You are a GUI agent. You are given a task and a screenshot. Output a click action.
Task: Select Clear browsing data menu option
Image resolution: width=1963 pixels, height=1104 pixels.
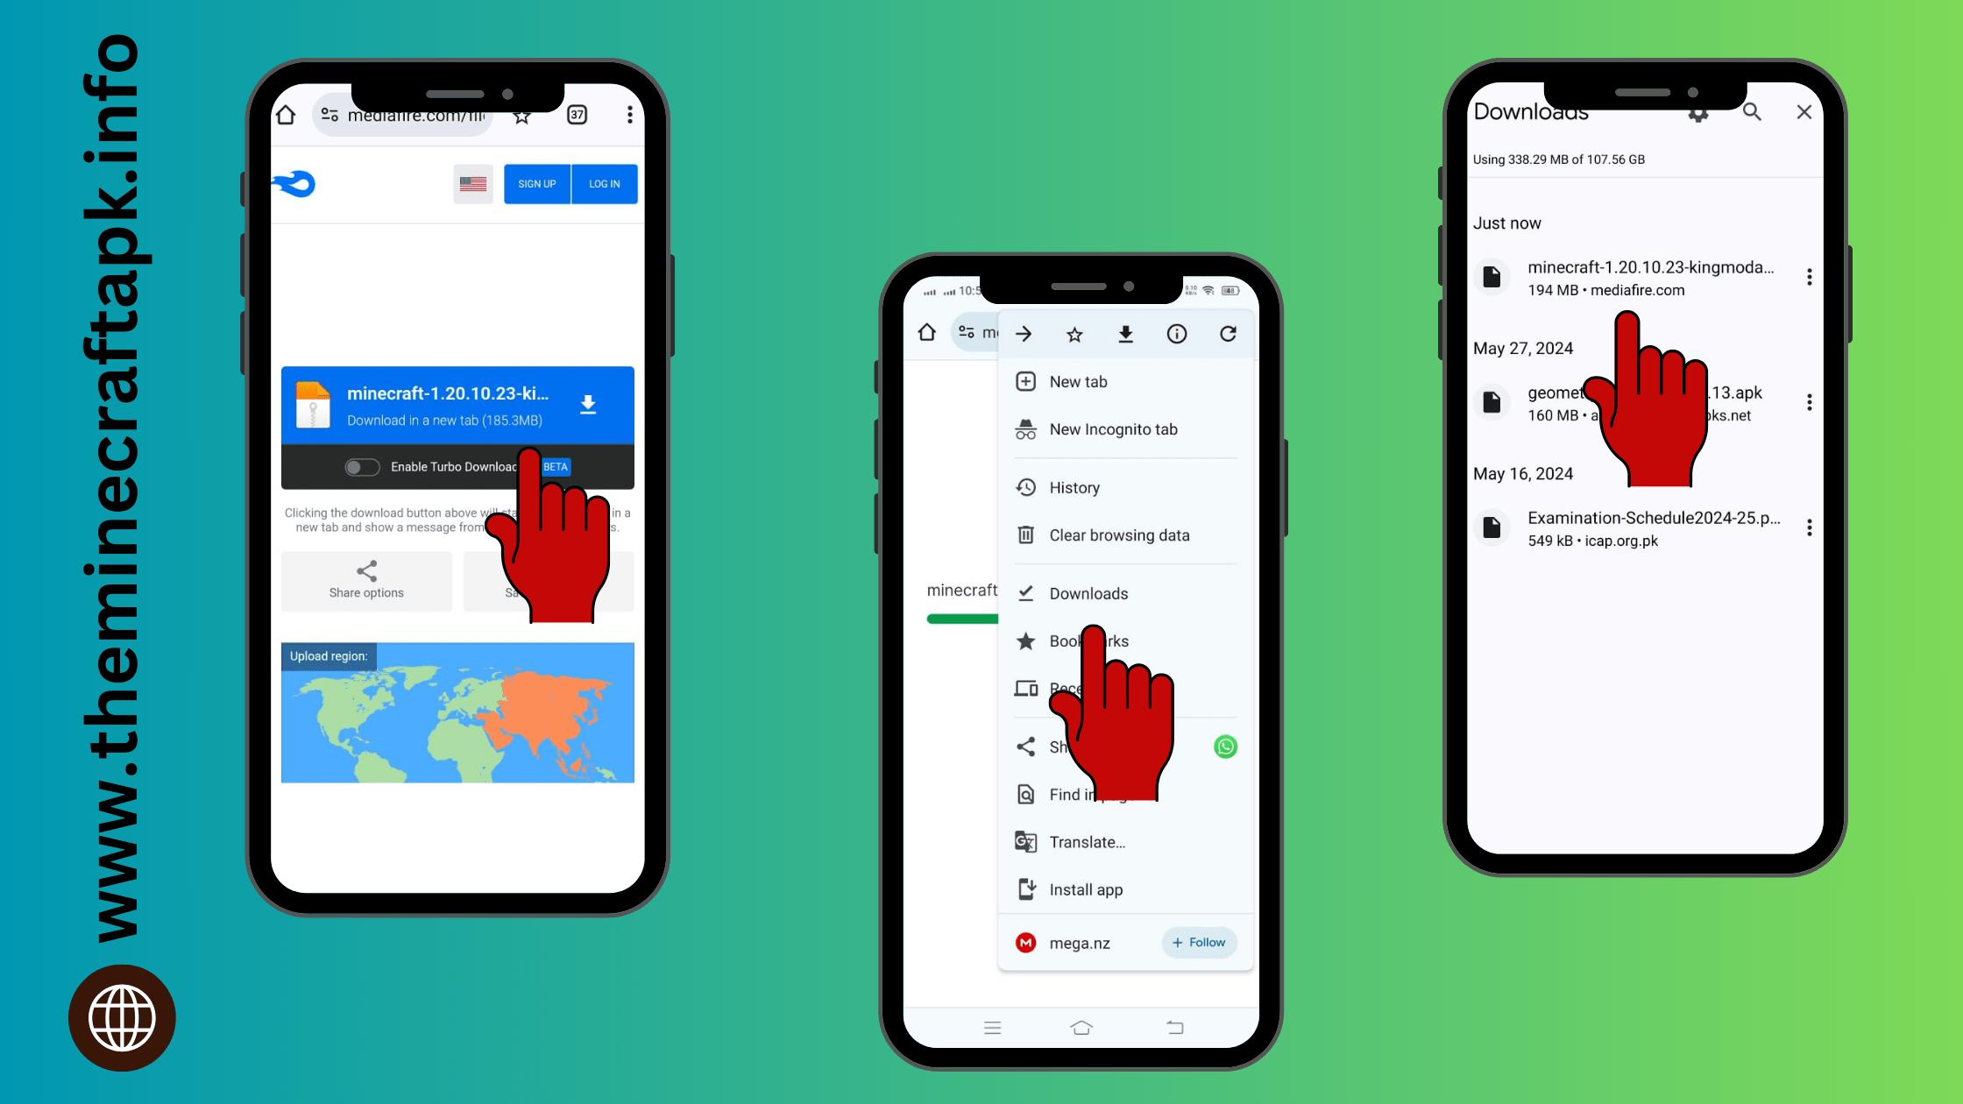coord(1119,535)
